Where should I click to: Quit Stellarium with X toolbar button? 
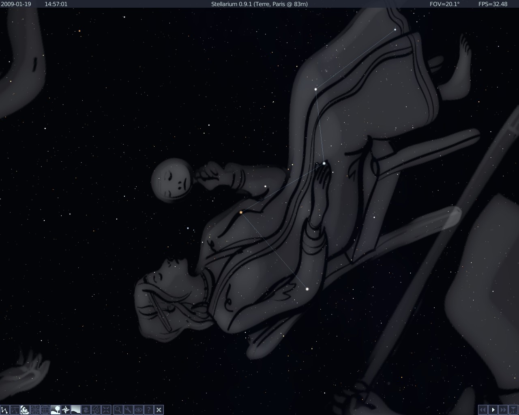(159, 410)
